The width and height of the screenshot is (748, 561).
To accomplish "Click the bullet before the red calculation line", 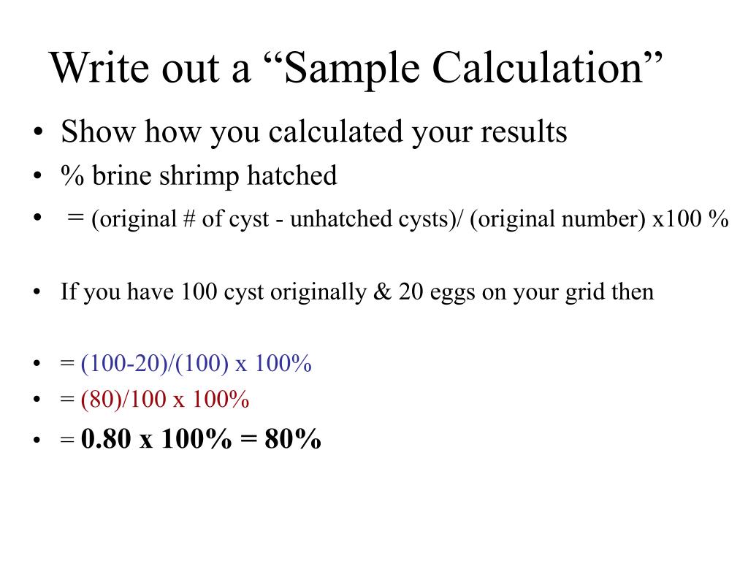I will pos(37,400).
